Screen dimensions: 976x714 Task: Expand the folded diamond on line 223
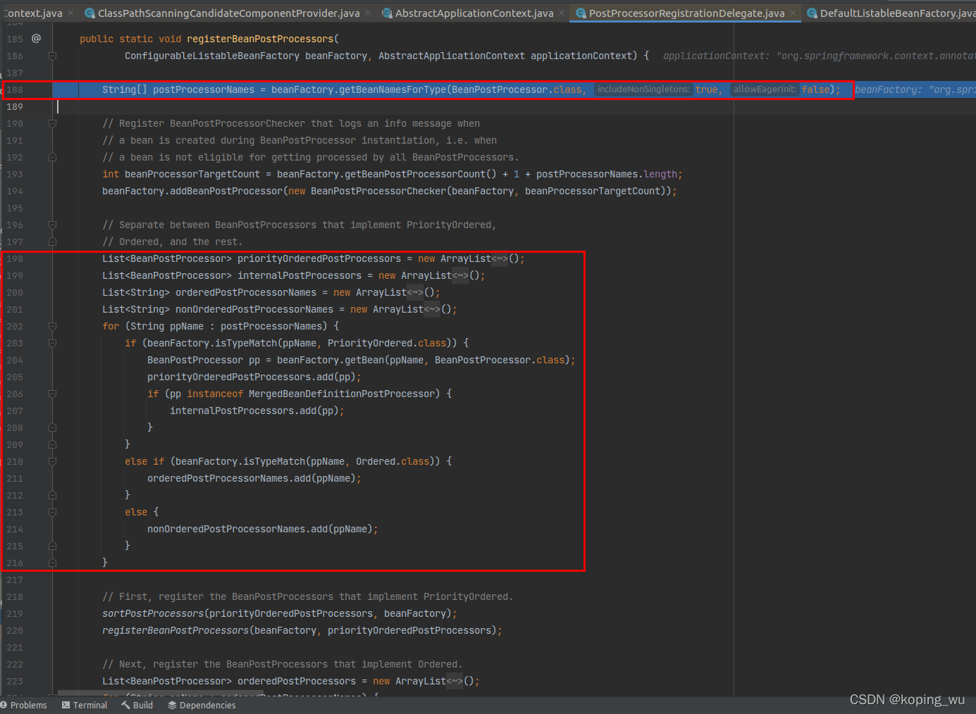point(455,681)
